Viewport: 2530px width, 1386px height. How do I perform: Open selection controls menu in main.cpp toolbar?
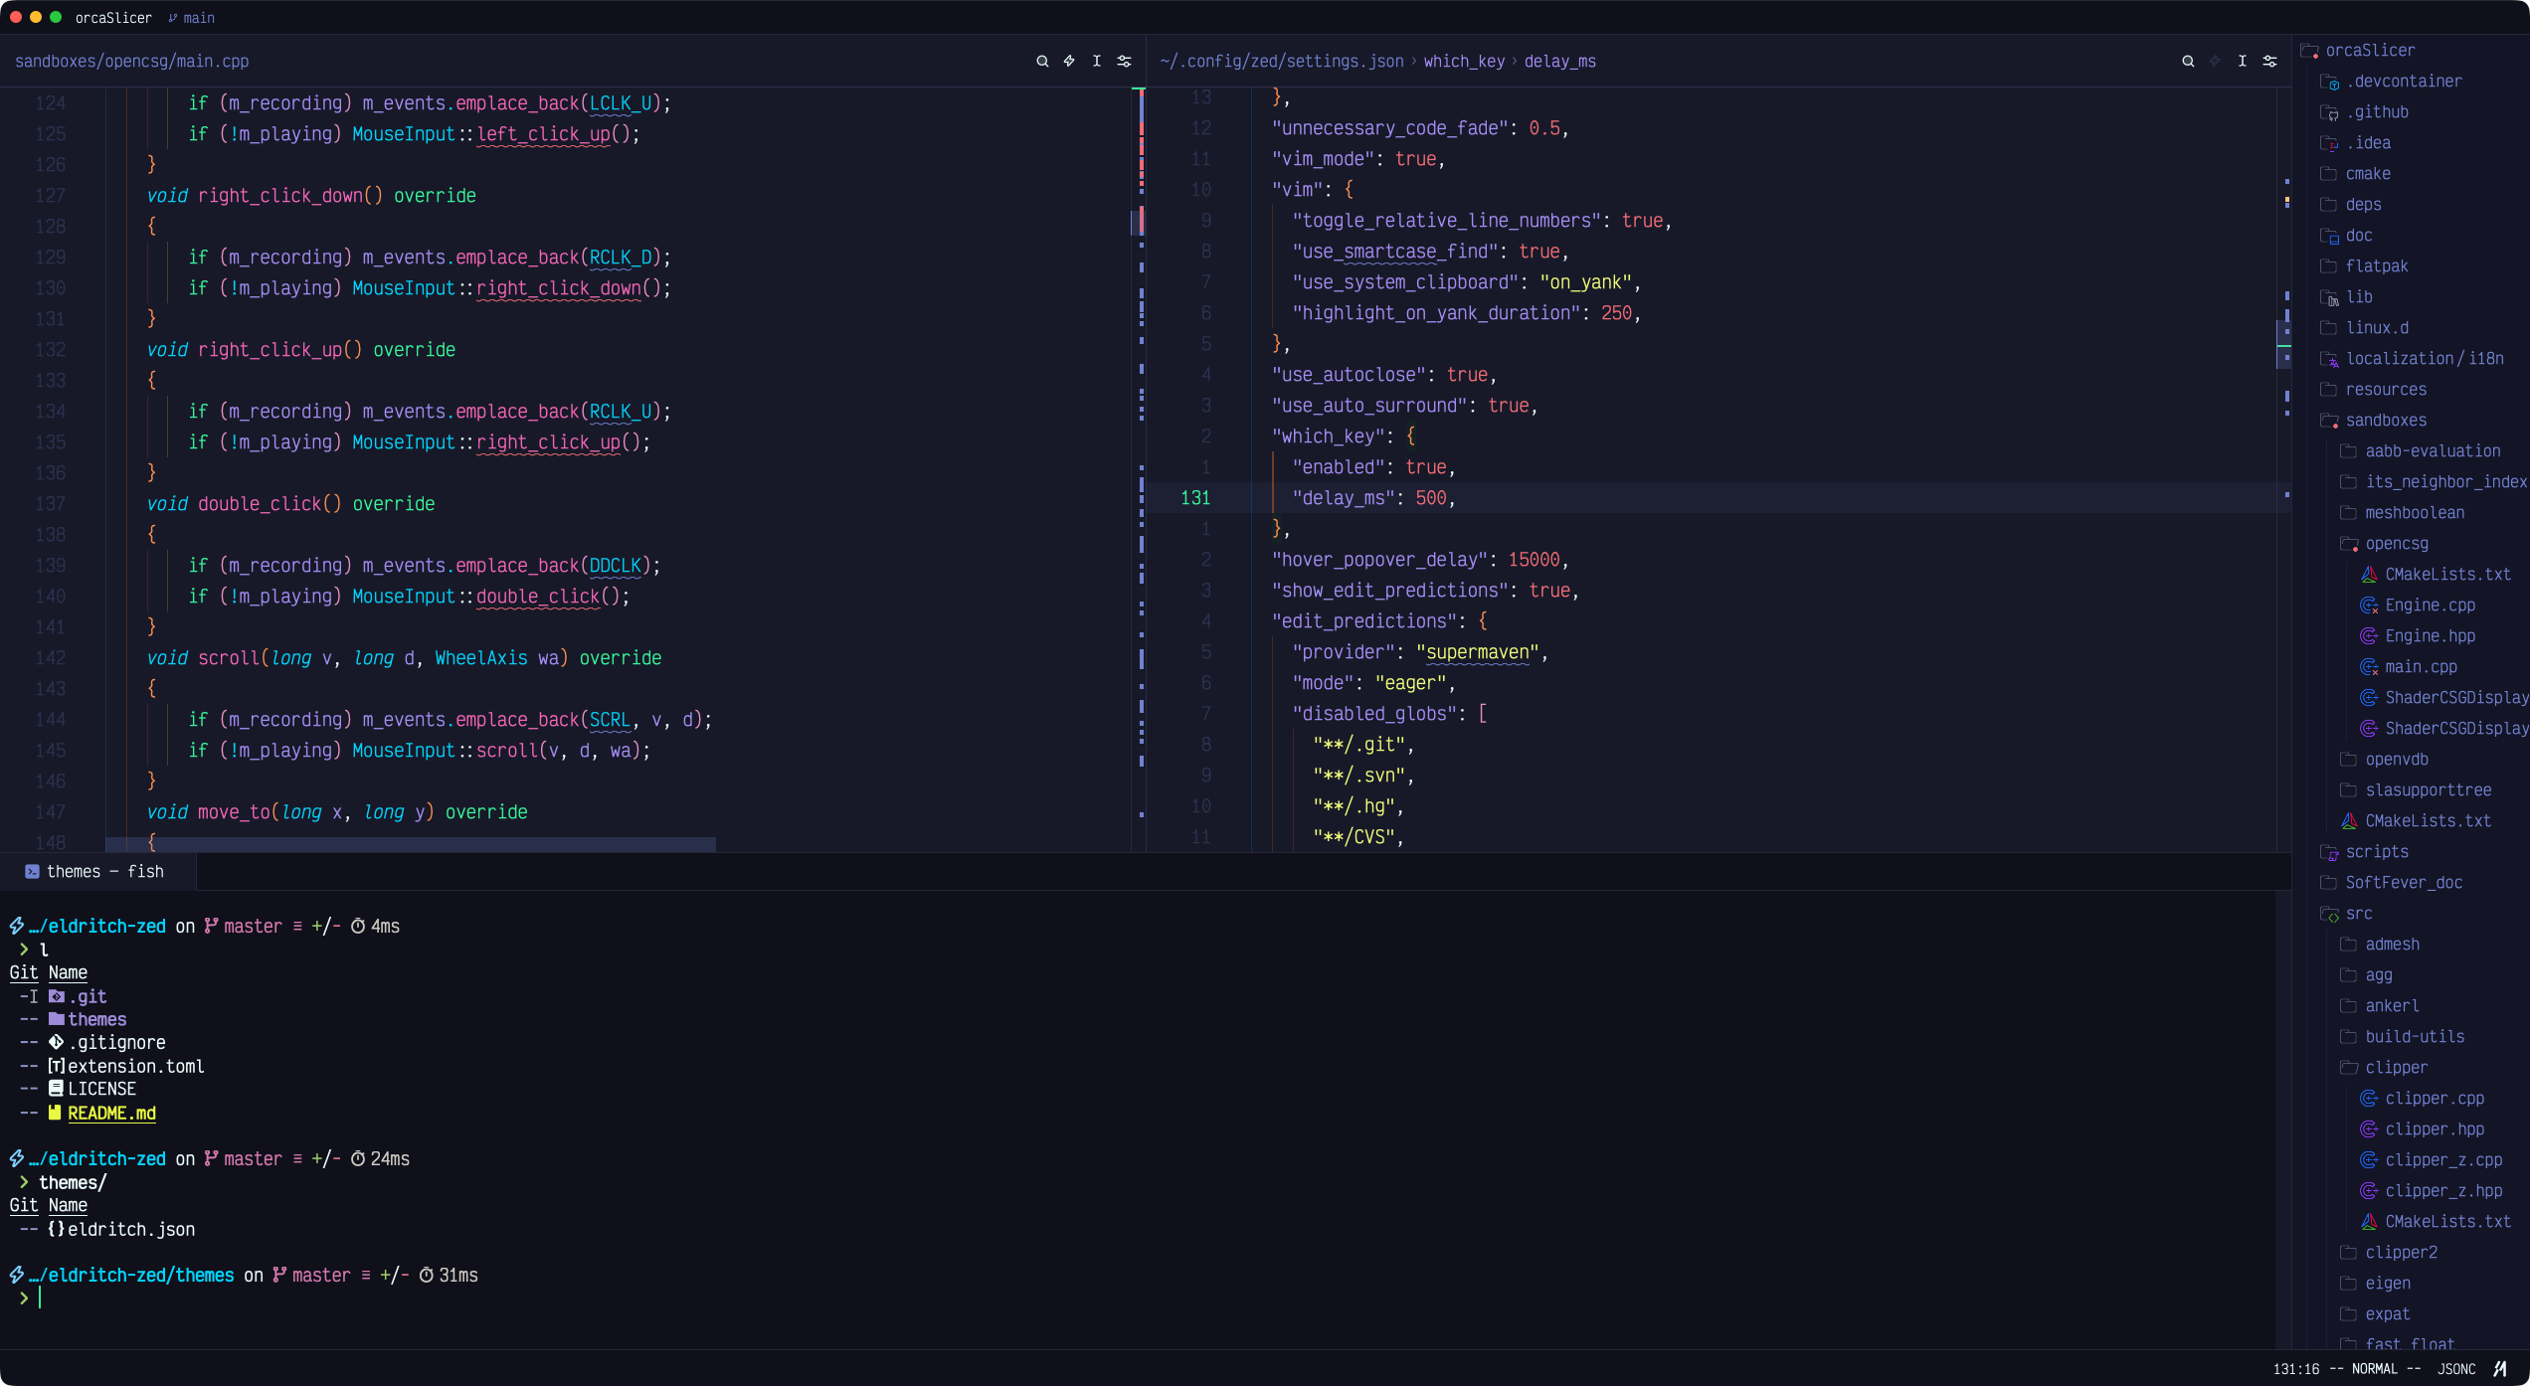tap(1097, 61)
